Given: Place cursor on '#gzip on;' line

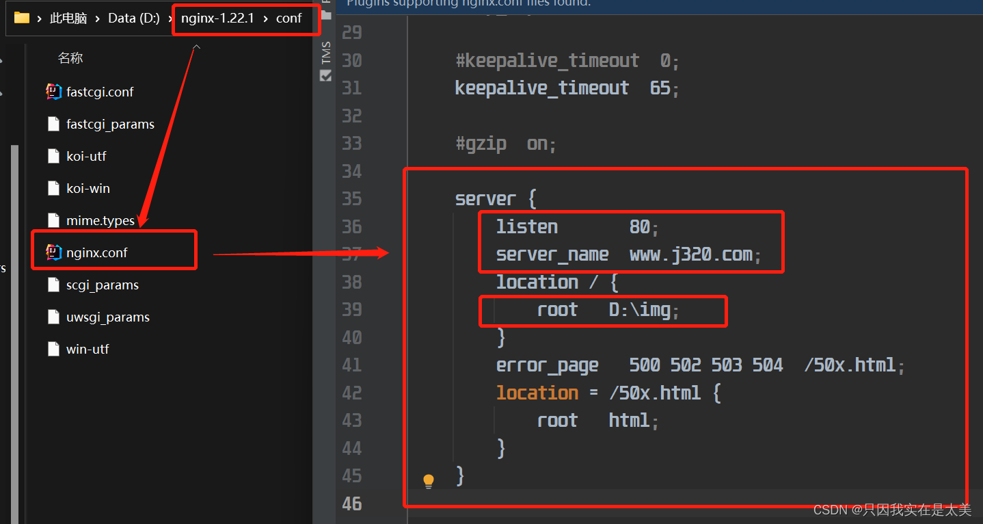Looking at the screenshot, I should coord(506,144).
